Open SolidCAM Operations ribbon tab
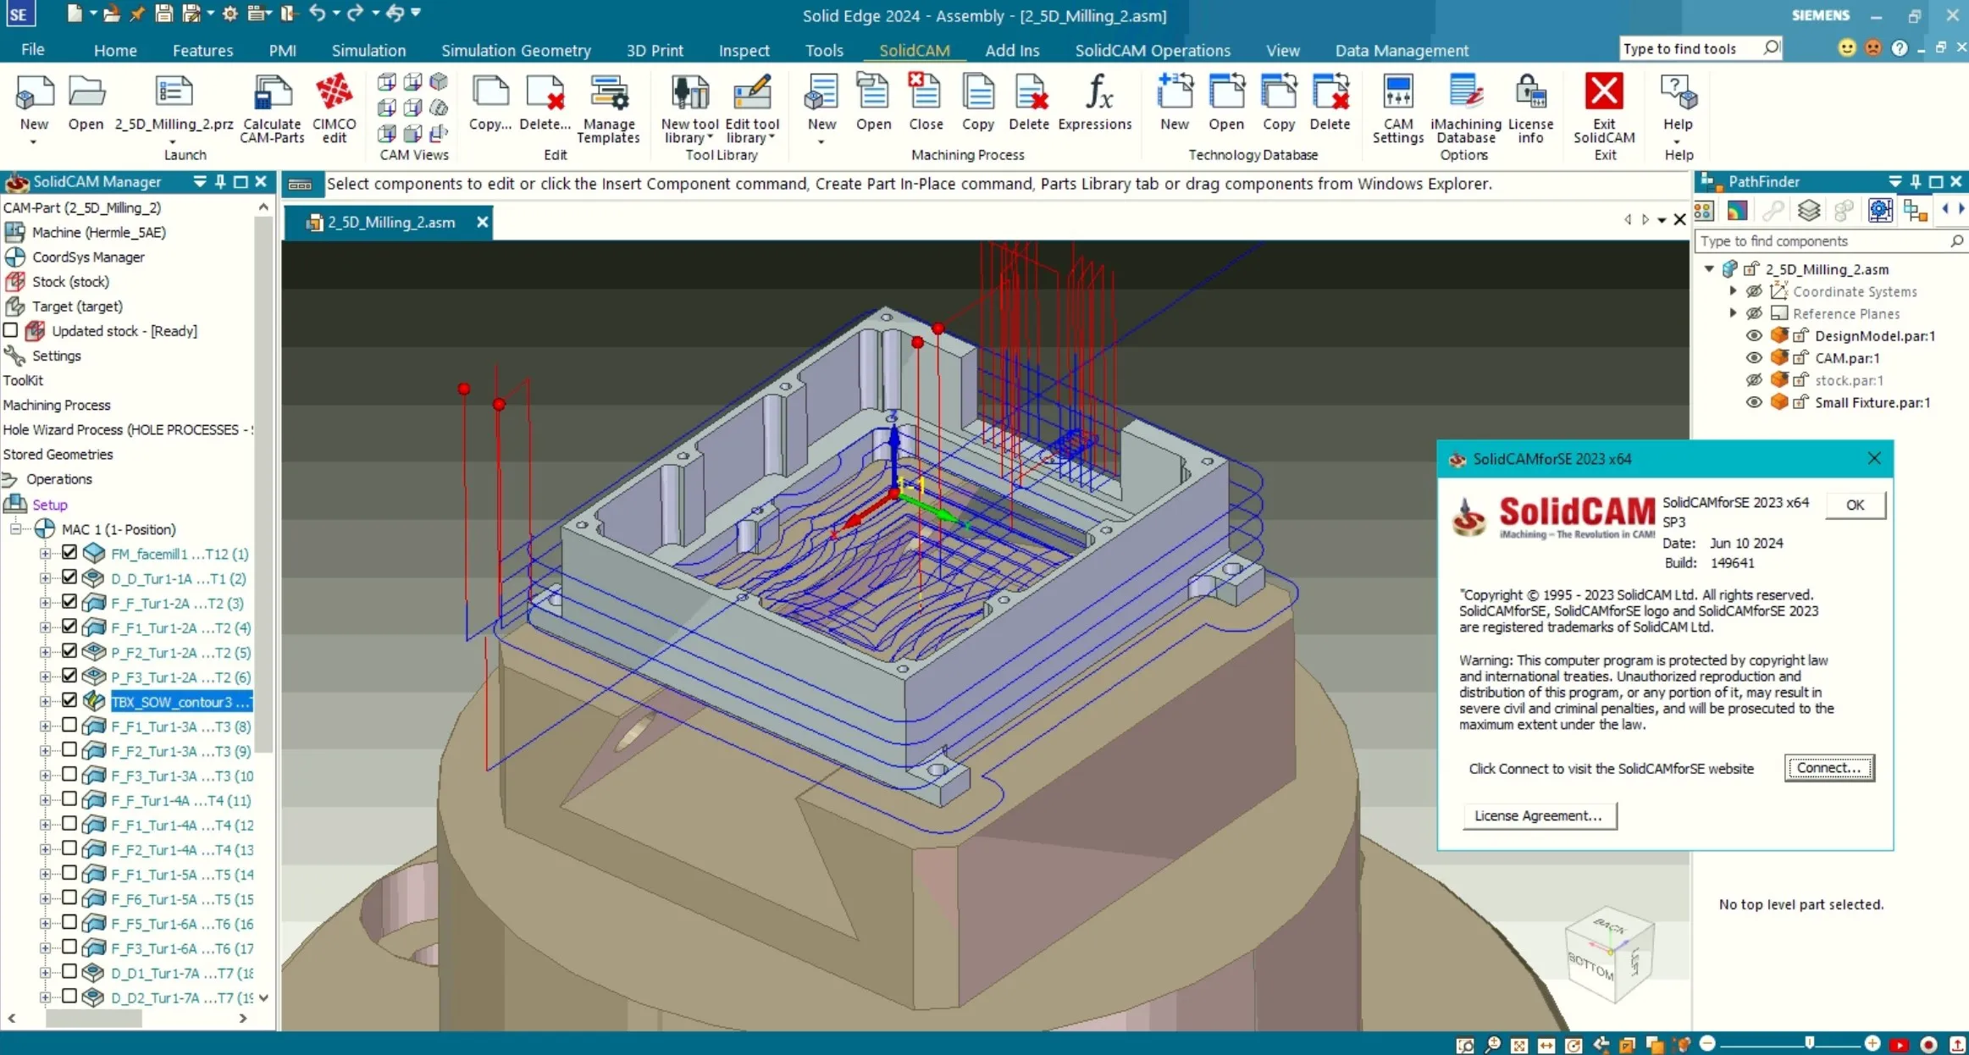This screenshot has width=1969, height=1055. 1152,50
